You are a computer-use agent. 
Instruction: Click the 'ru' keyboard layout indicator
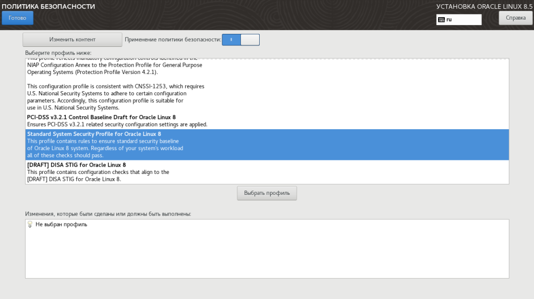[449, 20]
